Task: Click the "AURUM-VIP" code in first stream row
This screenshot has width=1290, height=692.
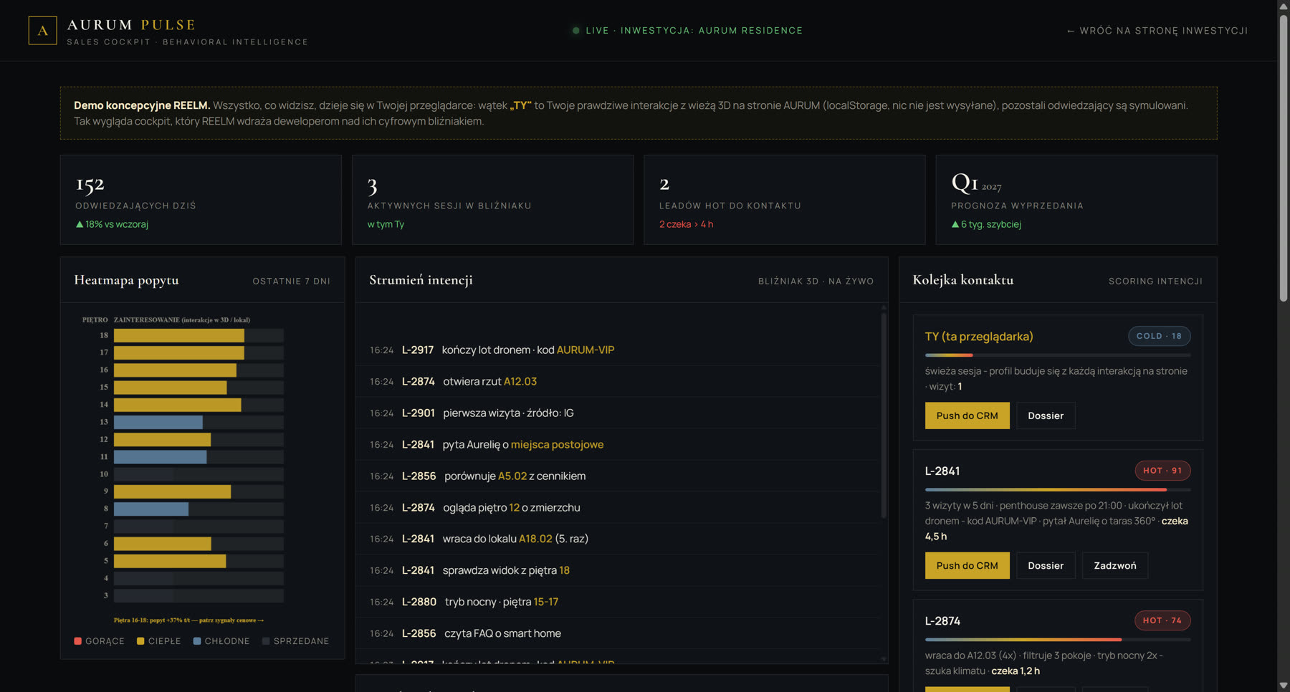Action: pos(586,350)
